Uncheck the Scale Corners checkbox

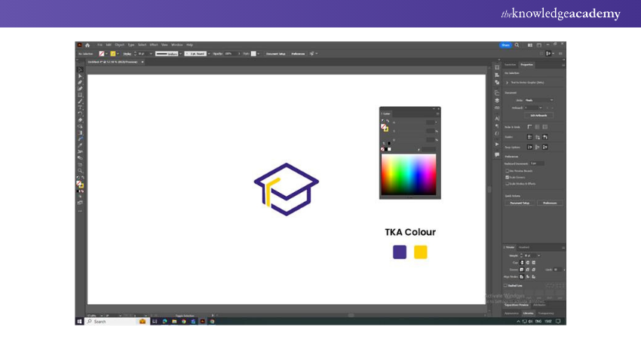tap(507, 176)
